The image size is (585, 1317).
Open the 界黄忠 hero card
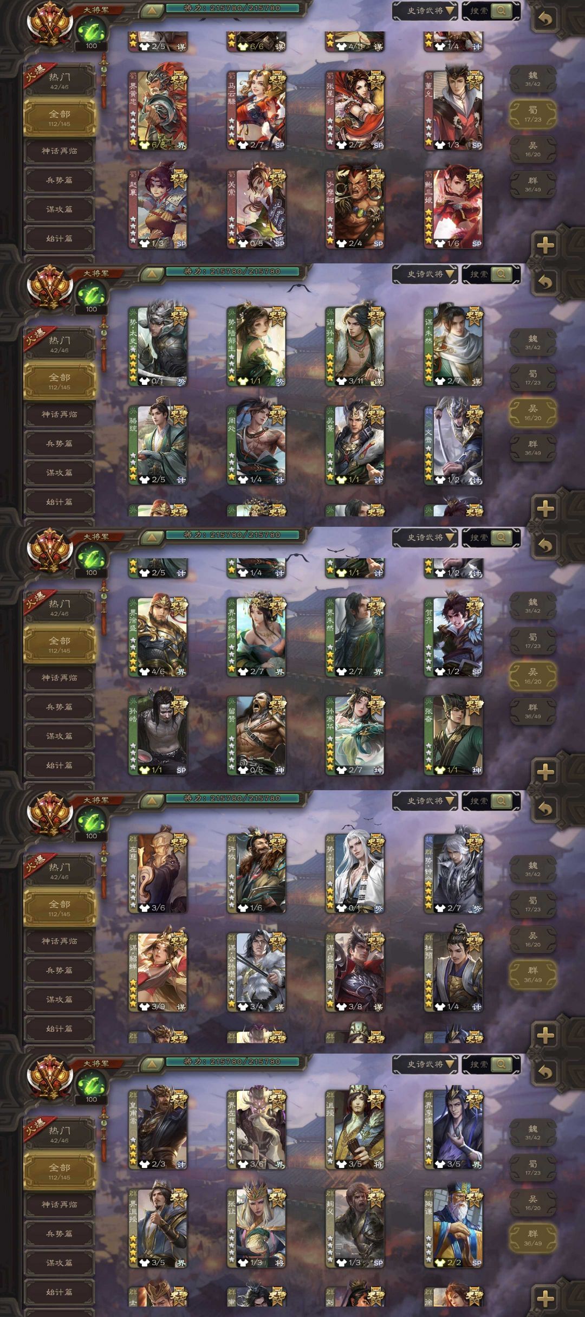(158, 110)
